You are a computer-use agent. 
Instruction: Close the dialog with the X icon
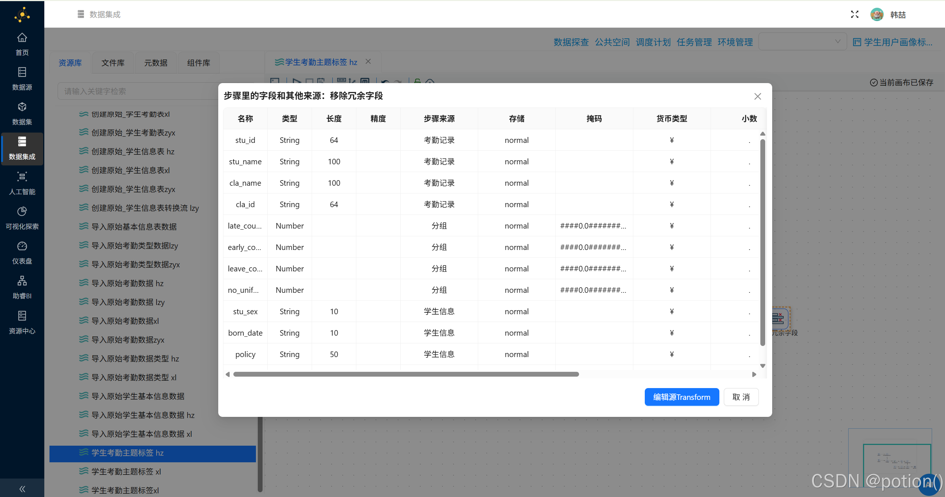(757, 96)
